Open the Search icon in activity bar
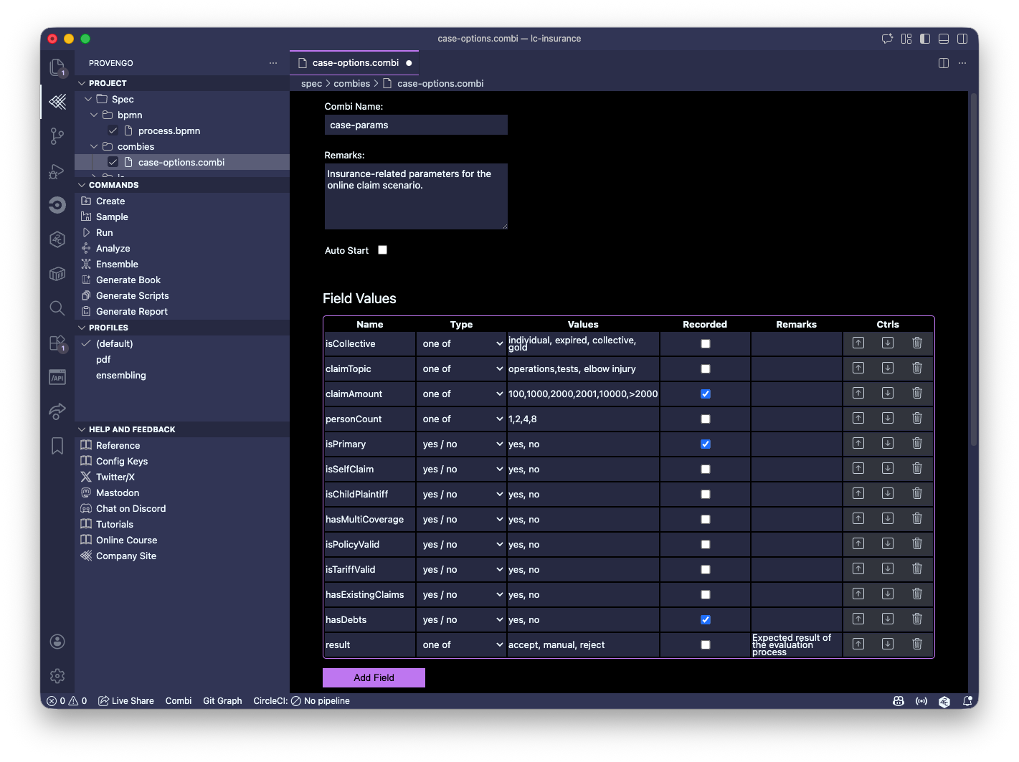 click(x=57, y=308)
